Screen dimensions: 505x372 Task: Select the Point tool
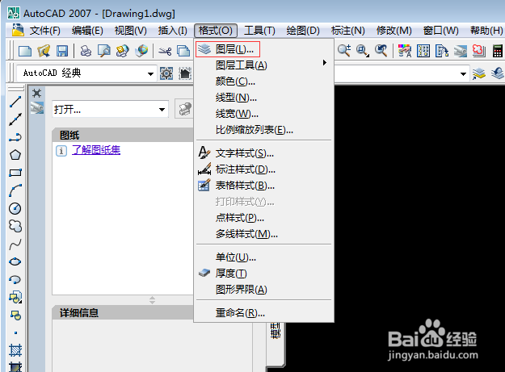15,332
